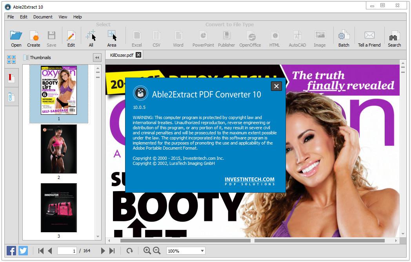The height and width of the screenshot is (262, 411).
Task: Select page 3 thumbnail
Action: [59, 208]
